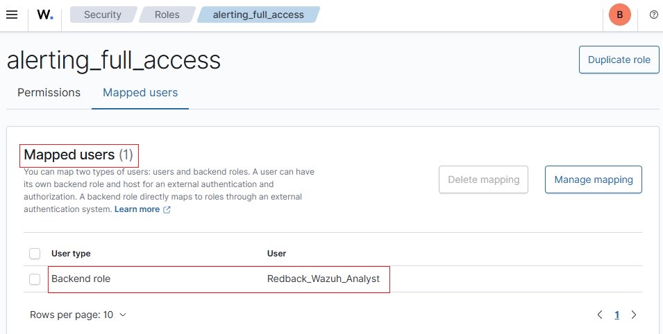Screen dimensions: 663x334
Task: Open the hamburger navigation menu
Action: pos(12,15)
